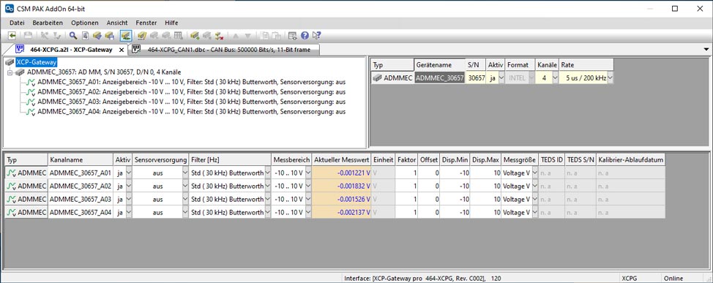Click the grey save disk toolbar icon

(x=28, y=35)
